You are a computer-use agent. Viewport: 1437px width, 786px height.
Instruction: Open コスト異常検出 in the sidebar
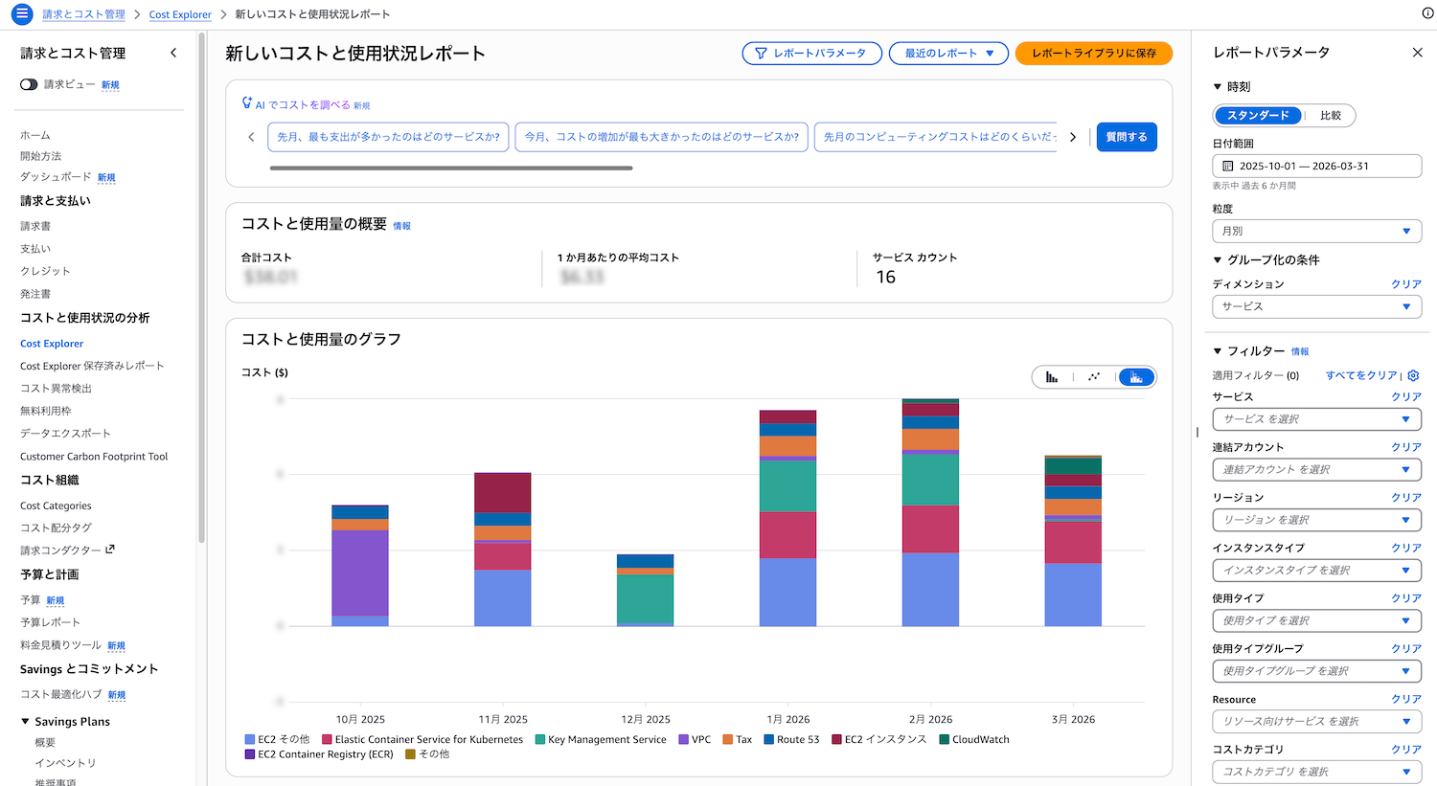click(x=56, y=389)
